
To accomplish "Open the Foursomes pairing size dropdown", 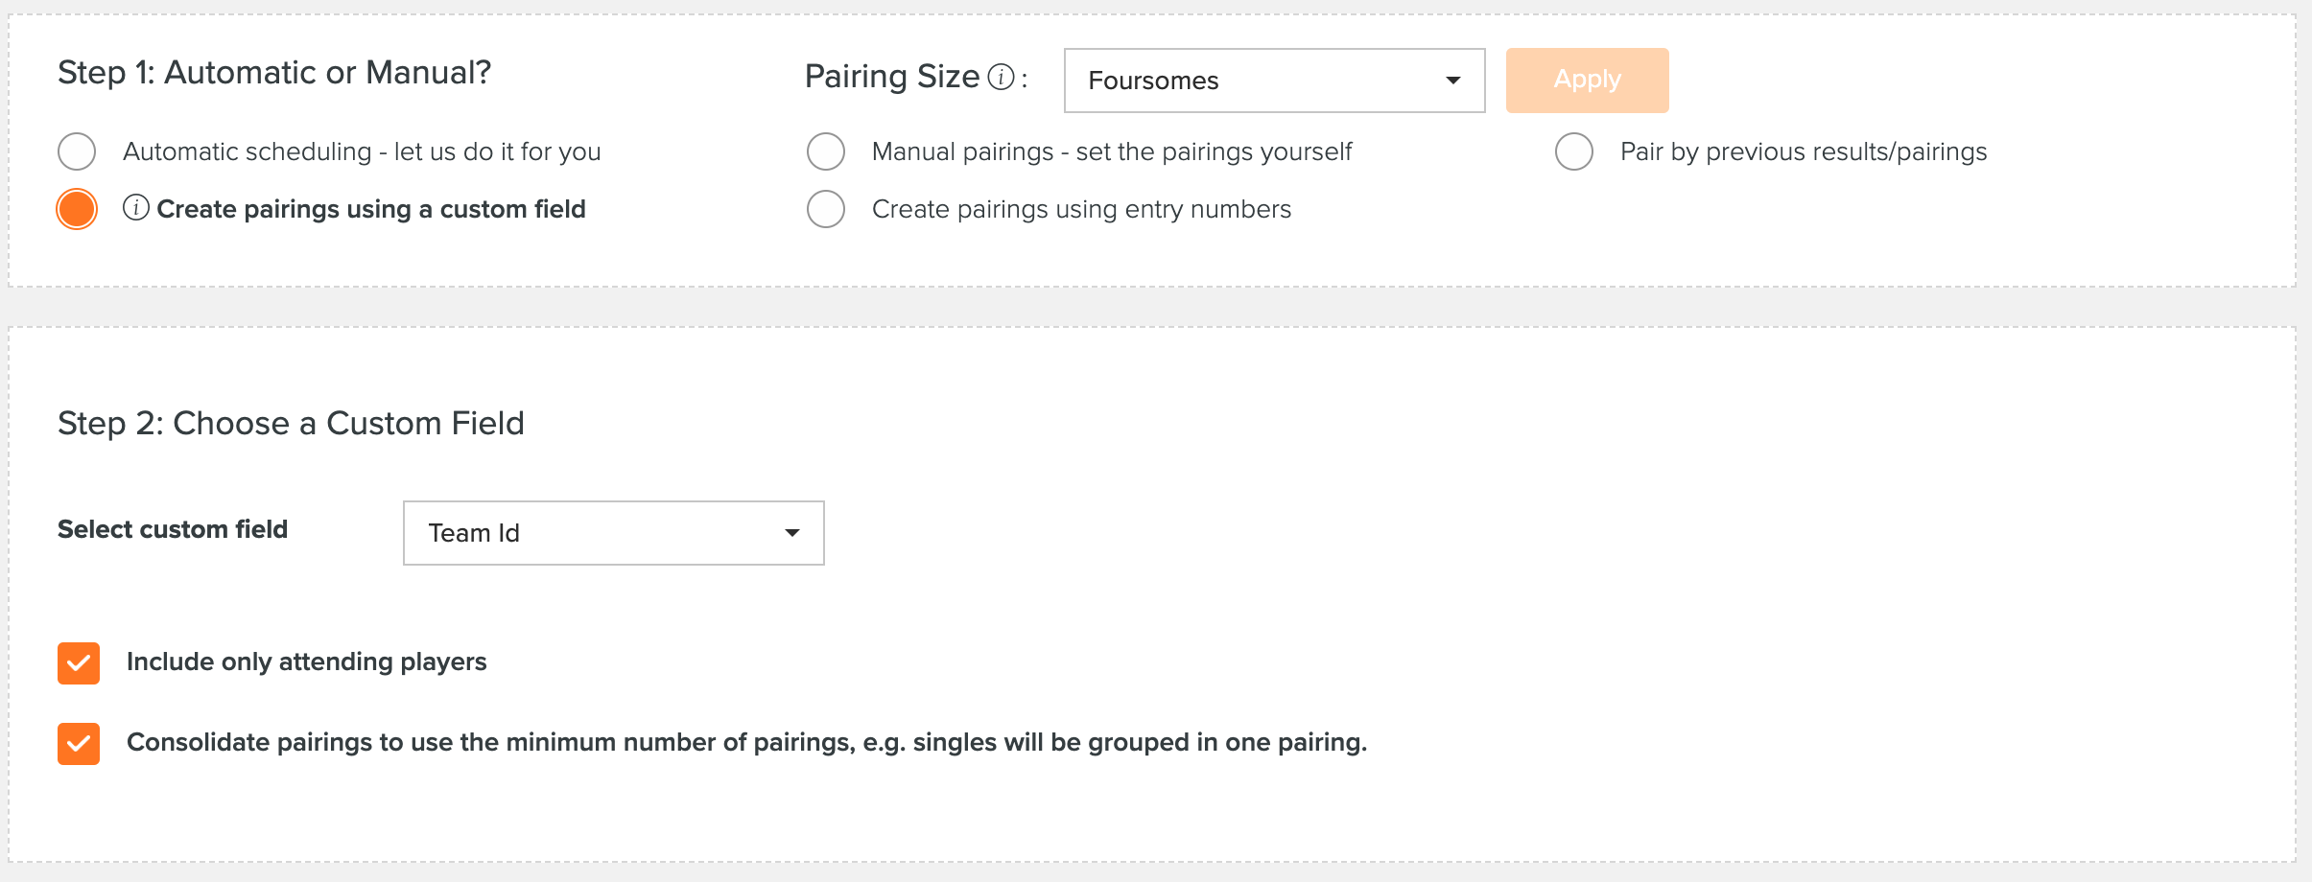I will 1274,81.
